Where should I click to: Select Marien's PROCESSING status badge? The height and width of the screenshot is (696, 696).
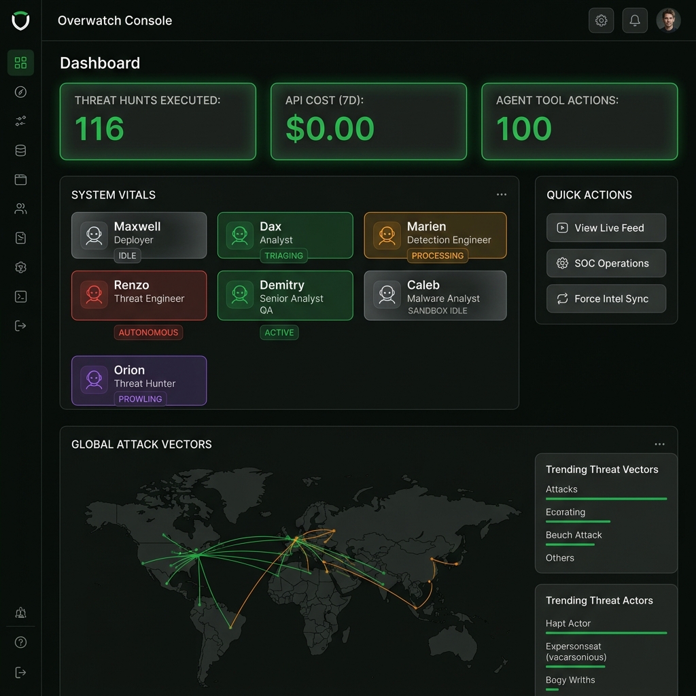tap(438, 256)
